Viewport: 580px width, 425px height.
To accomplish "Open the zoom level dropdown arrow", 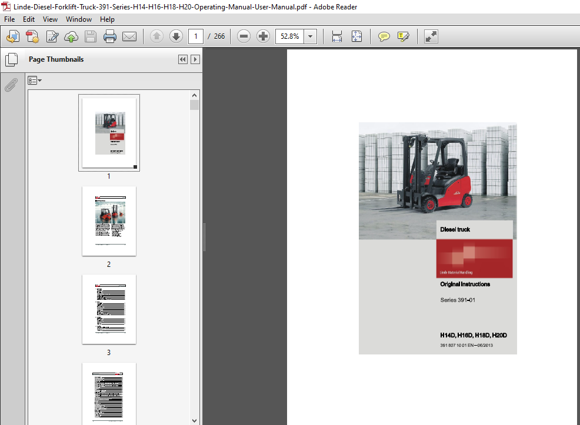I will click(311, 36).
